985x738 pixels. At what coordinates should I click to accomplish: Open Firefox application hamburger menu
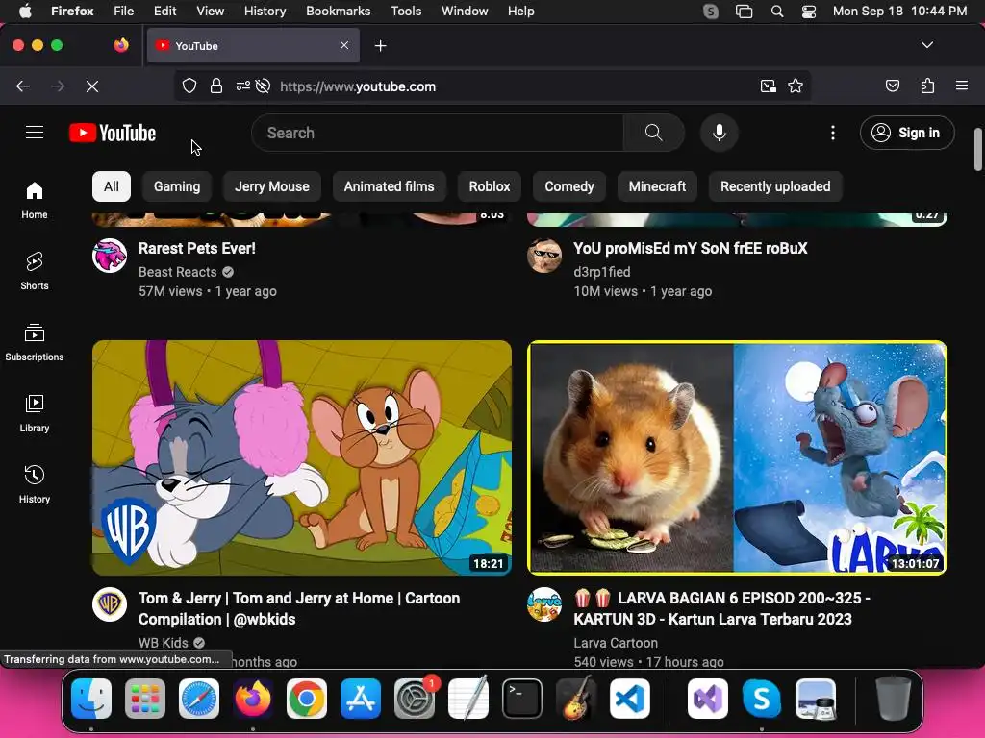pyautogui.click(x=962, y=86)
